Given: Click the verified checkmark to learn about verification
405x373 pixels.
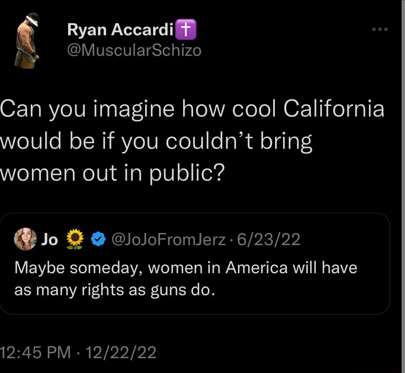Looking at the screenshot, I should (x=98, y=239).
